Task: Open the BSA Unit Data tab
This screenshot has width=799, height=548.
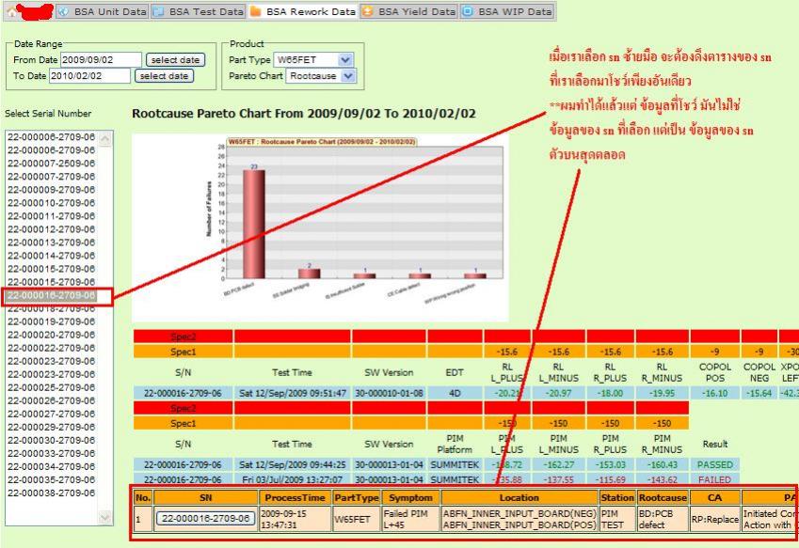Action: (104, 11)
